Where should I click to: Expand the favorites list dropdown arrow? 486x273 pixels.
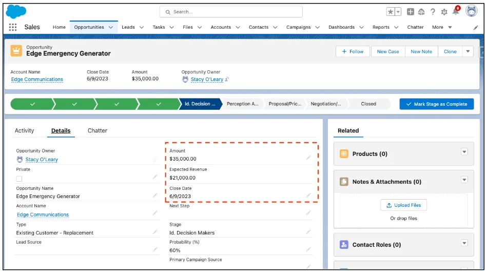[x=398, y=12]
